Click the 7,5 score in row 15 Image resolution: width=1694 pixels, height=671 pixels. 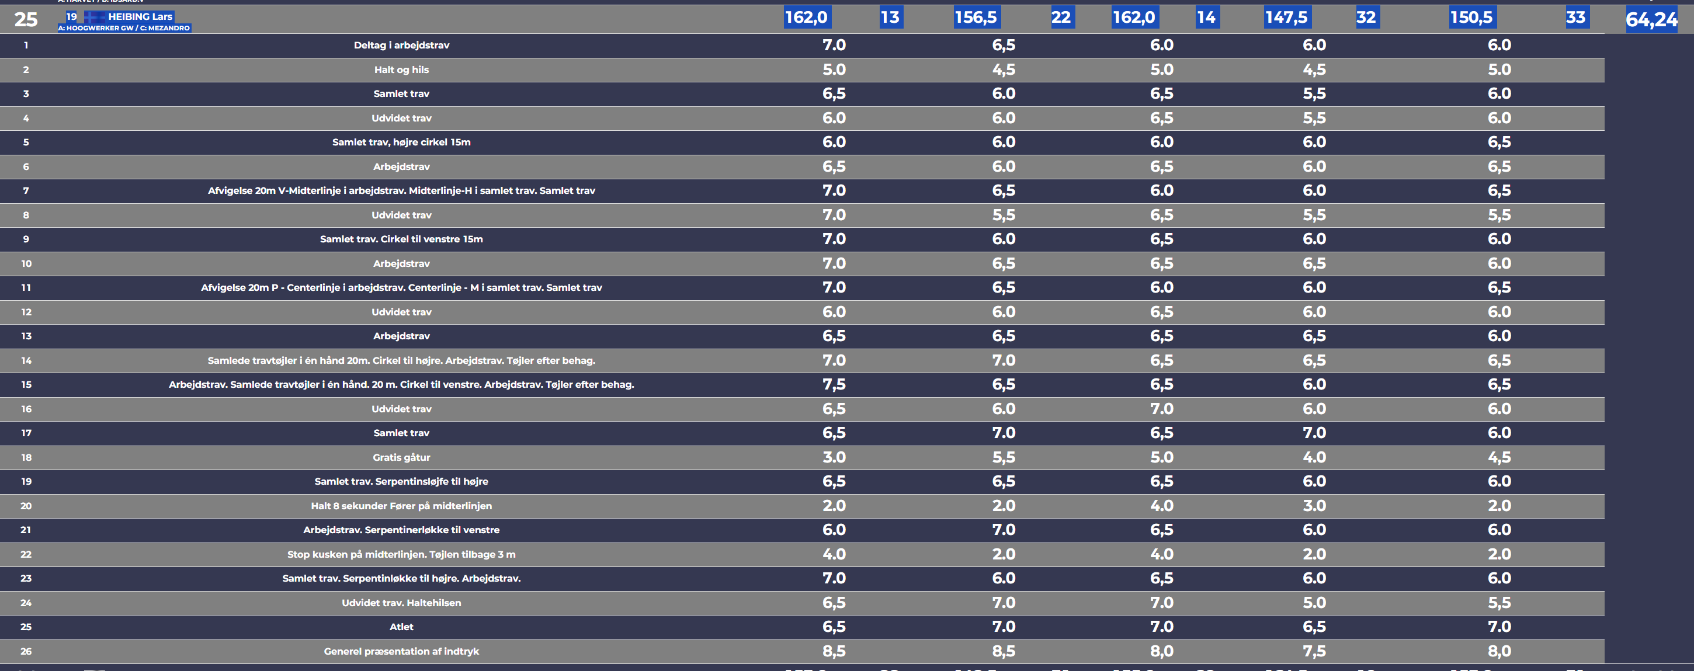pyautogui.click(x=834, y=385)
